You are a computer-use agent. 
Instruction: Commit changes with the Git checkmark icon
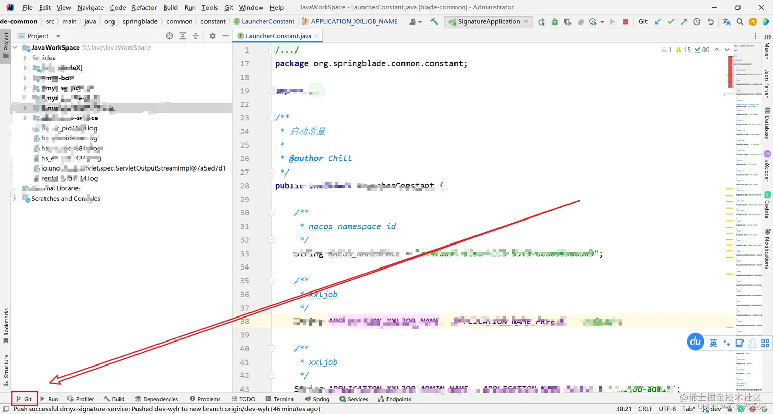(671, 21)
